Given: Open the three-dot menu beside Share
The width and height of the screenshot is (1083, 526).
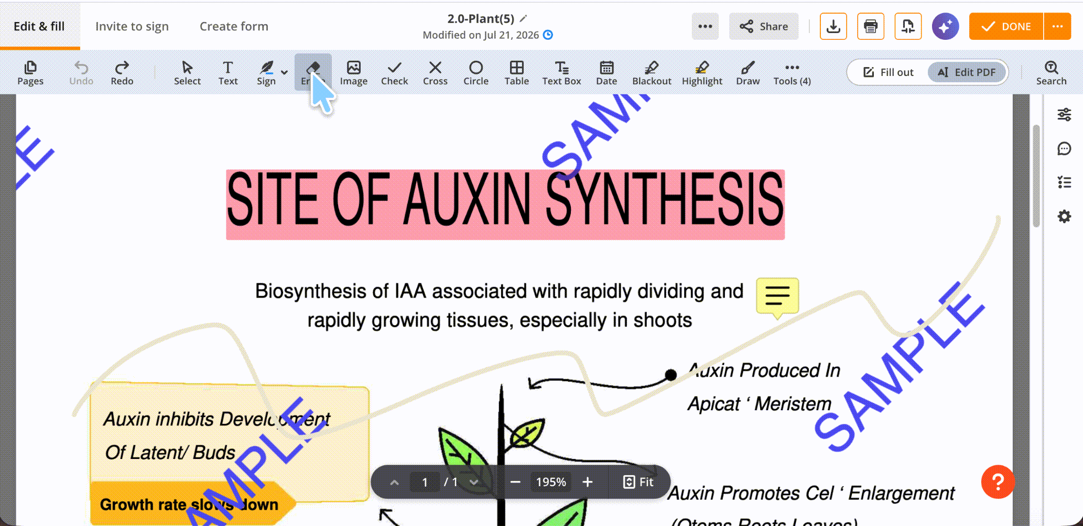Looking at the screenshot, I should coord(705,26).
